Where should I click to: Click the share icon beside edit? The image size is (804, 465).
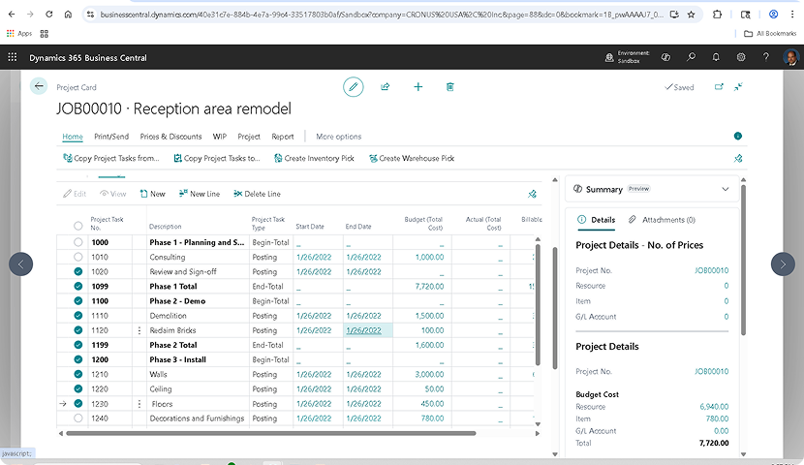[386, 87]
